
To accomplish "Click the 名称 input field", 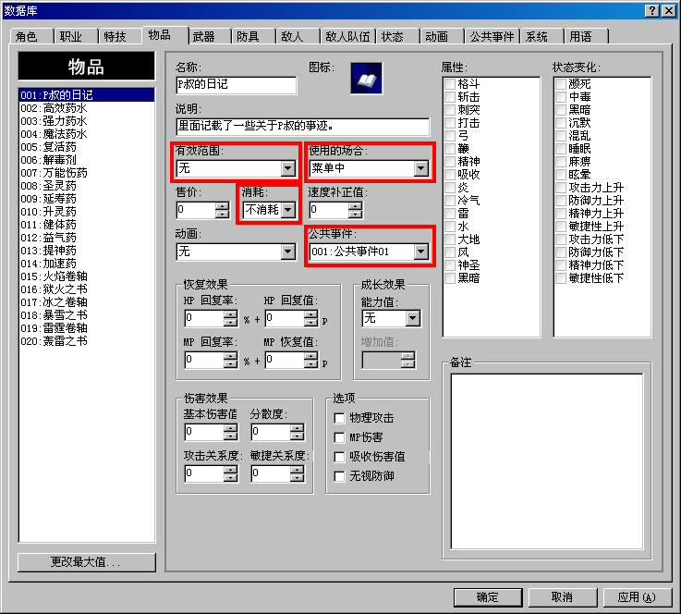I will pyautogui.click(x=237, y=85).
